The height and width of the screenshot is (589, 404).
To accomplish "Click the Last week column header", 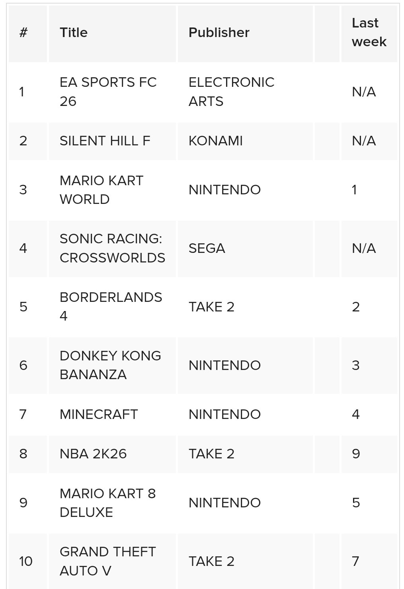I will click(x=369, y=33).
